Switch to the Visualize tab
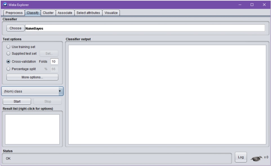Image resolution: width=271 pixels, height=166 pixels. [111, 13]
